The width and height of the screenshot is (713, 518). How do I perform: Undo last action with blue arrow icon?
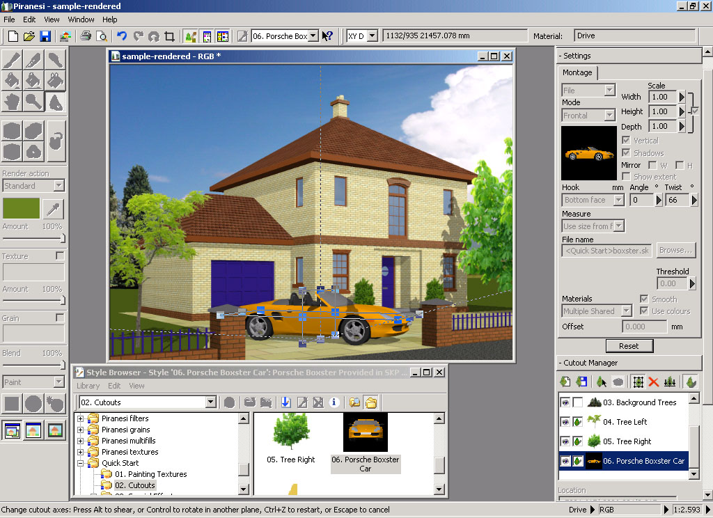[121, 36]
